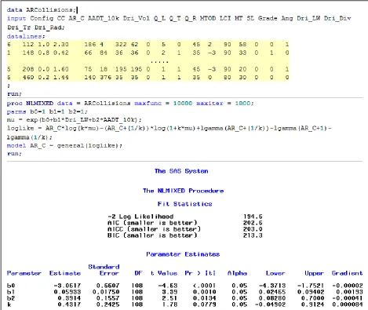This screenshot has width=368, height=310.
Task: Click the data row starting with '5 460 0.2'
Action: (148, 78)
